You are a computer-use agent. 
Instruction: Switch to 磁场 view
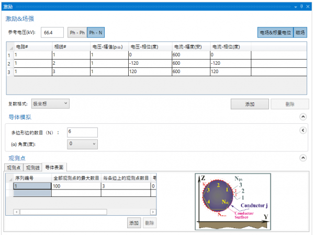tap(300, 32)
